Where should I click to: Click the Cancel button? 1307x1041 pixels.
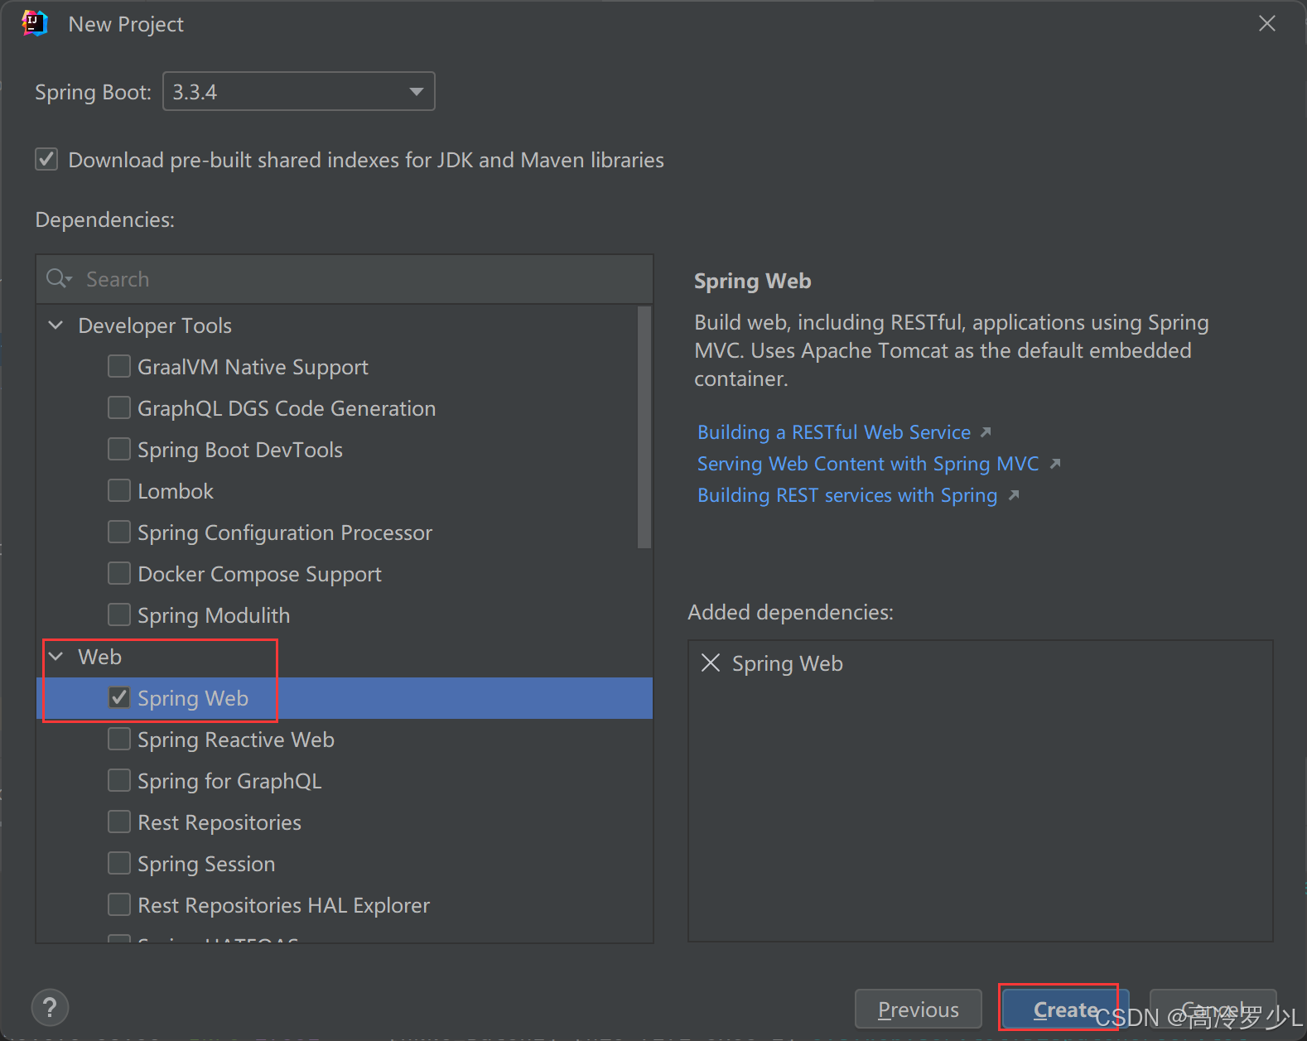click(1213, 1010)
